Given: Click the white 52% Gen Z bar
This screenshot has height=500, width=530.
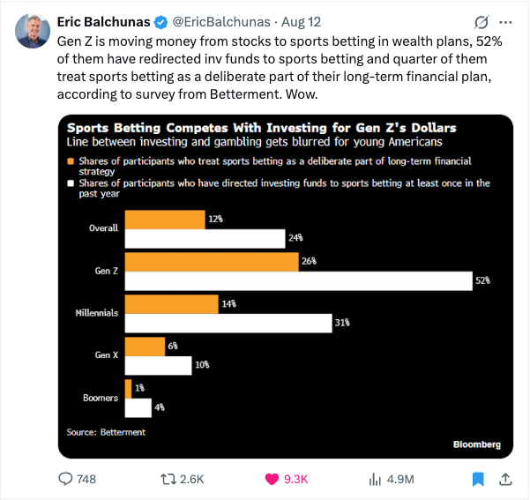Looking at the screenshot, I should tap(299, 281).
